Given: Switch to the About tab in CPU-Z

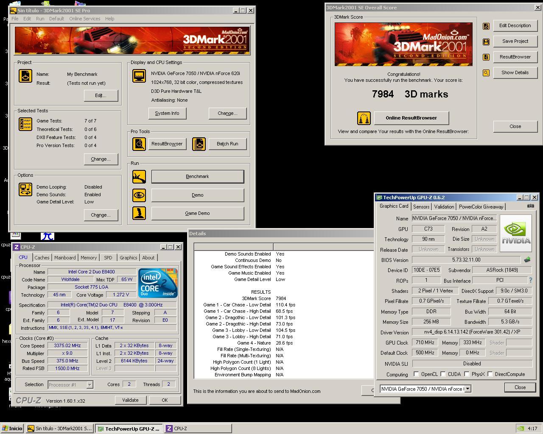Looking at the screenshot, I should point(148,258).
